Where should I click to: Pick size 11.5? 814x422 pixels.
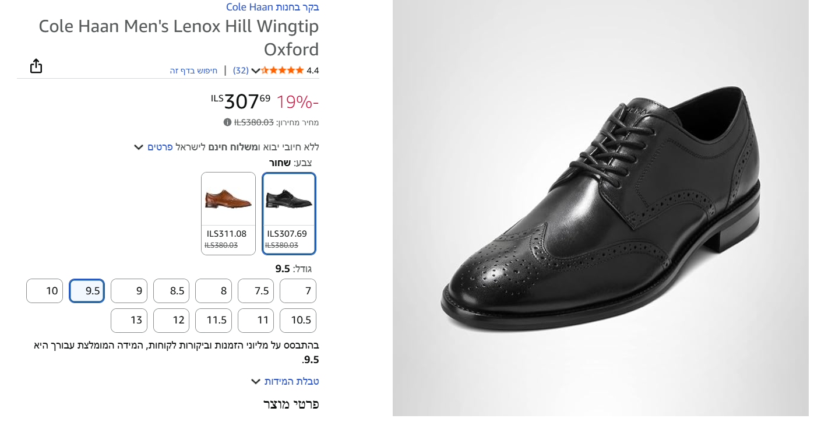[x=213, y=321]
